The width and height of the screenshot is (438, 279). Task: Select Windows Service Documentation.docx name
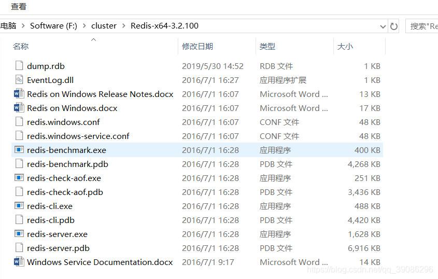[x=100, y=262]
